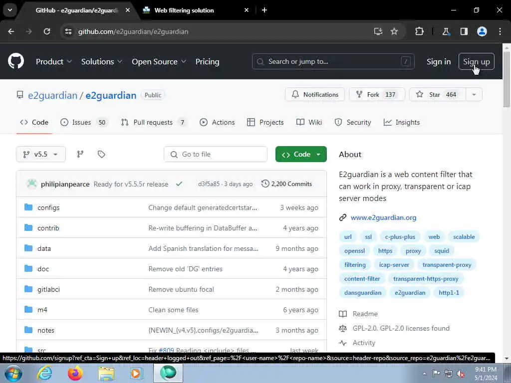Launch Firefox from taskbar

coord(75,373)
